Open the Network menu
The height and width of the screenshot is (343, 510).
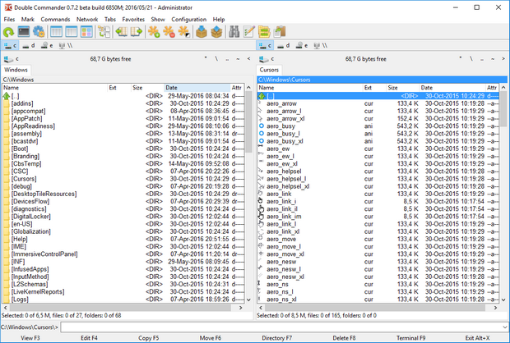point(87,20)
